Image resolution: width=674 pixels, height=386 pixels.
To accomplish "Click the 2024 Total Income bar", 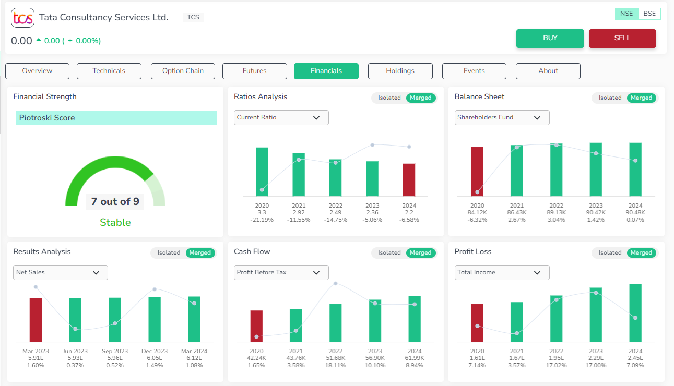I will tap(635, 313).
